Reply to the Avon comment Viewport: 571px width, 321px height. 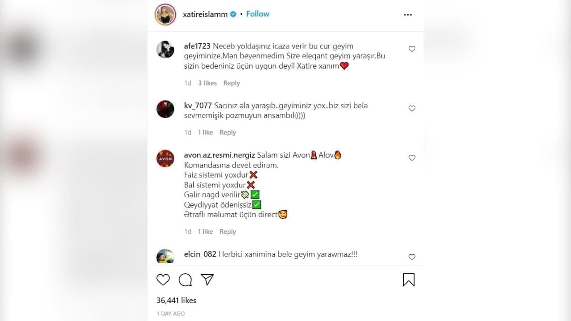228,232
